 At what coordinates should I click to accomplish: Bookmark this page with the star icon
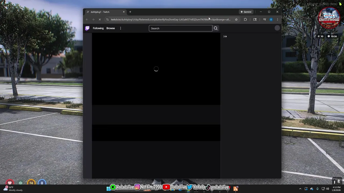pyautogui.click(x=236, y=19)
